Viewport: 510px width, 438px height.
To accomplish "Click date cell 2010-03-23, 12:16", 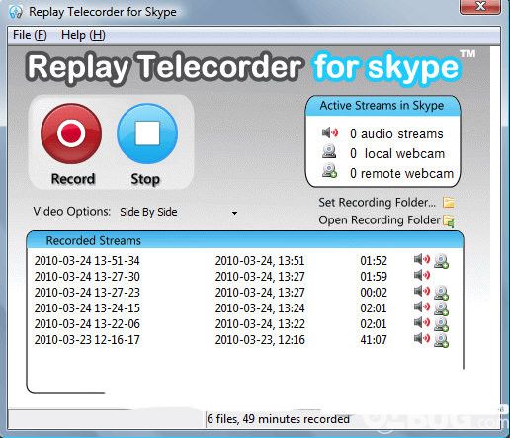I will [260, 340].
